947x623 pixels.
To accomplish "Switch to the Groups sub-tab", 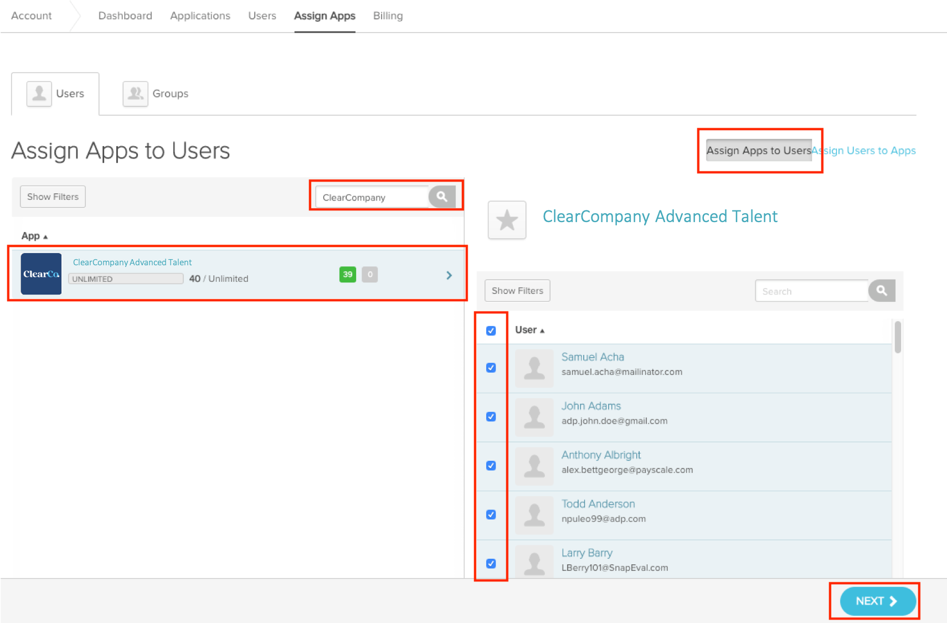I will [x=156, y=94].
